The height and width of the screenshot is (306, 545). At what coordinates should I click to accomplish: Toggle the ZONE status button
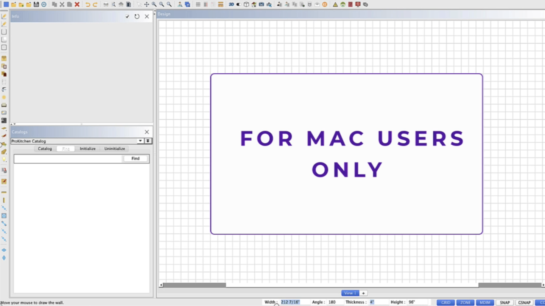coord(466,303)
